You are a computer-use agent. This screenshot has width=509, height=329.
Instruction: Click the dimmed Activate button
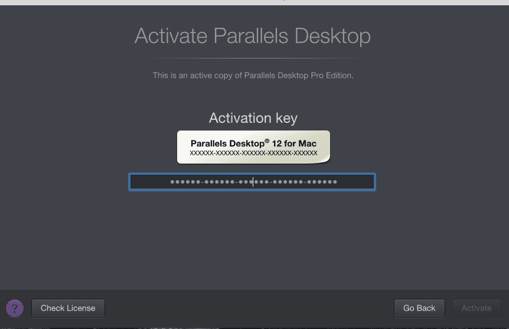477,308
